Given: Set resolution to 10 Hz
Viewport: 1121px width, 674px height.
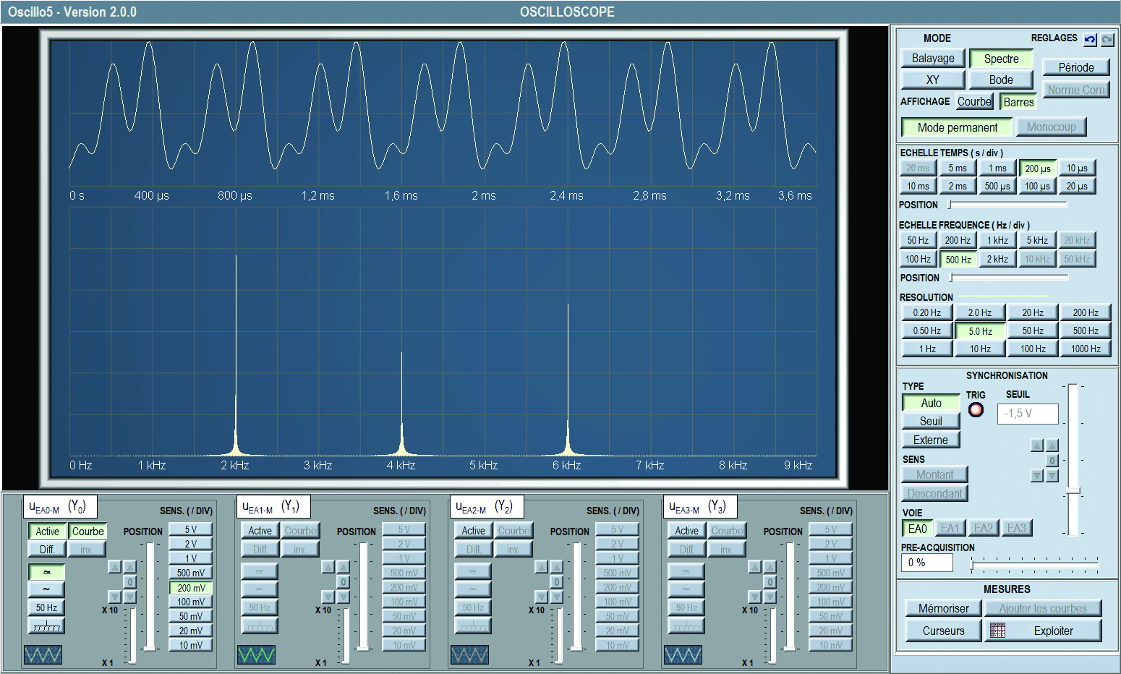Looking at the screenshot, I should (x=980, y=349).
